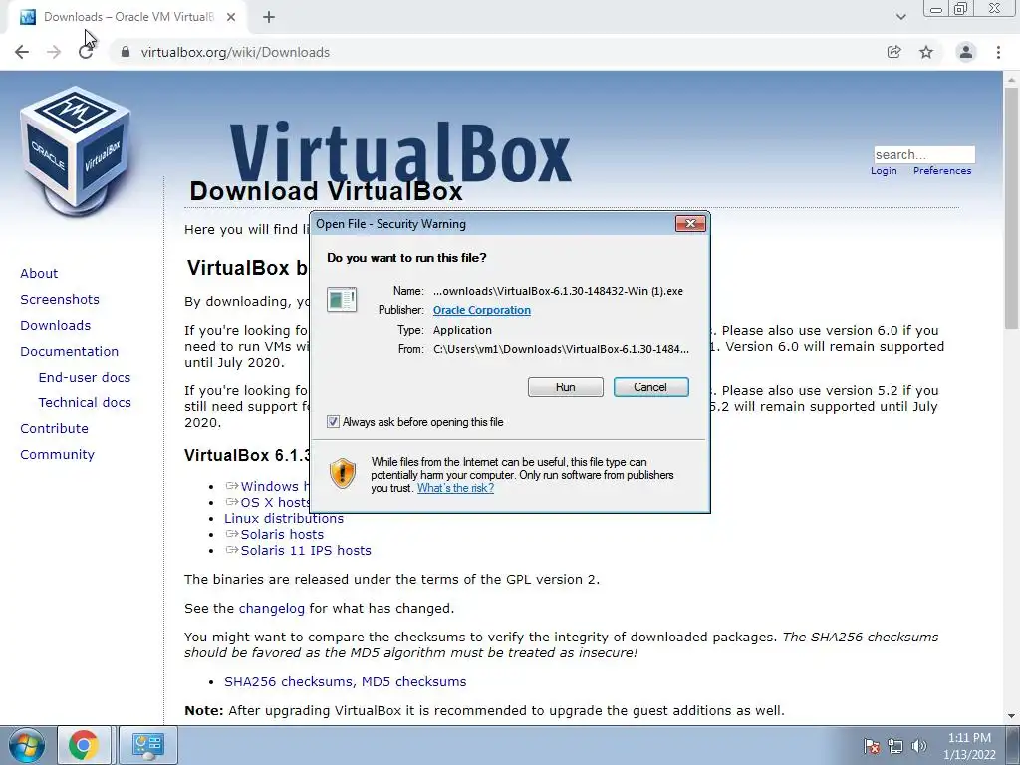The image size is (1020, 765).
Task: Click Chrome icon in taskbar
Action: click(x=84, y=745)
